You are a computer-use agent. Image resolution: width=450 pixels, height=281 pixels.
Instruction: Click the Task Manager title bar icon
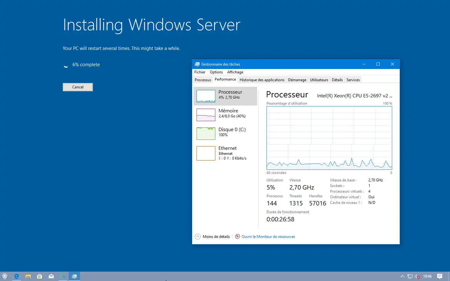tap(197, 64)
